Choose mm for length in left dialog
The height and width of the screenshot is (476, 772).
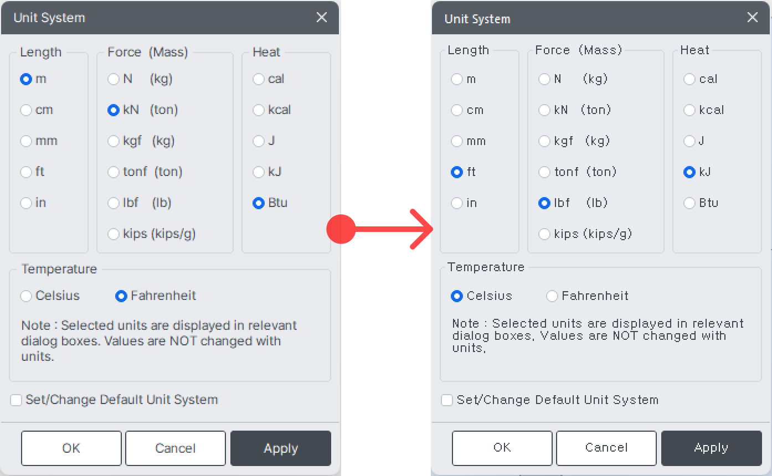[26, 141]
